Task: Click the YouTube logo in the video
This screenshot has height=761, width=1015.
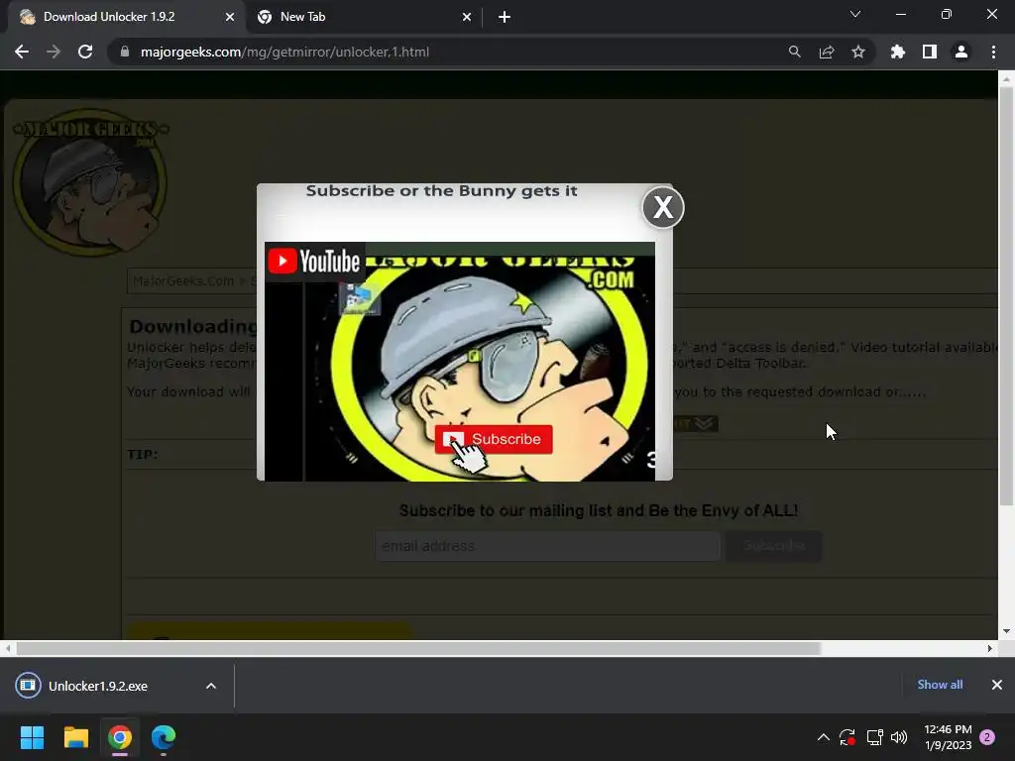Action: click(314, 262)
